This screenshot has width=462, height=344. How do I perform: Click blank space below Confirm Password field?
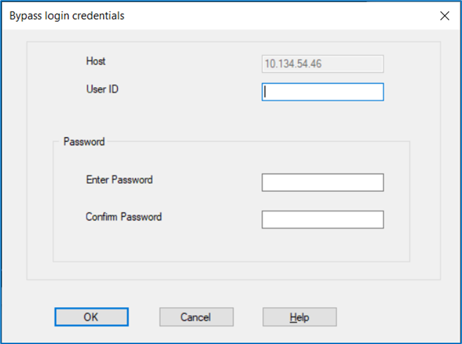323,245
